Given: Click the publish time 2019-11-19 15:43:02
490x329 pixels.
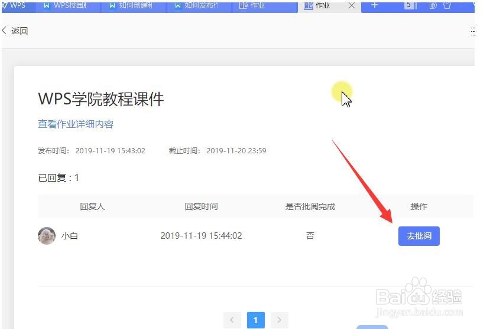Looking at the screenshot, I should tap(111, 150).
